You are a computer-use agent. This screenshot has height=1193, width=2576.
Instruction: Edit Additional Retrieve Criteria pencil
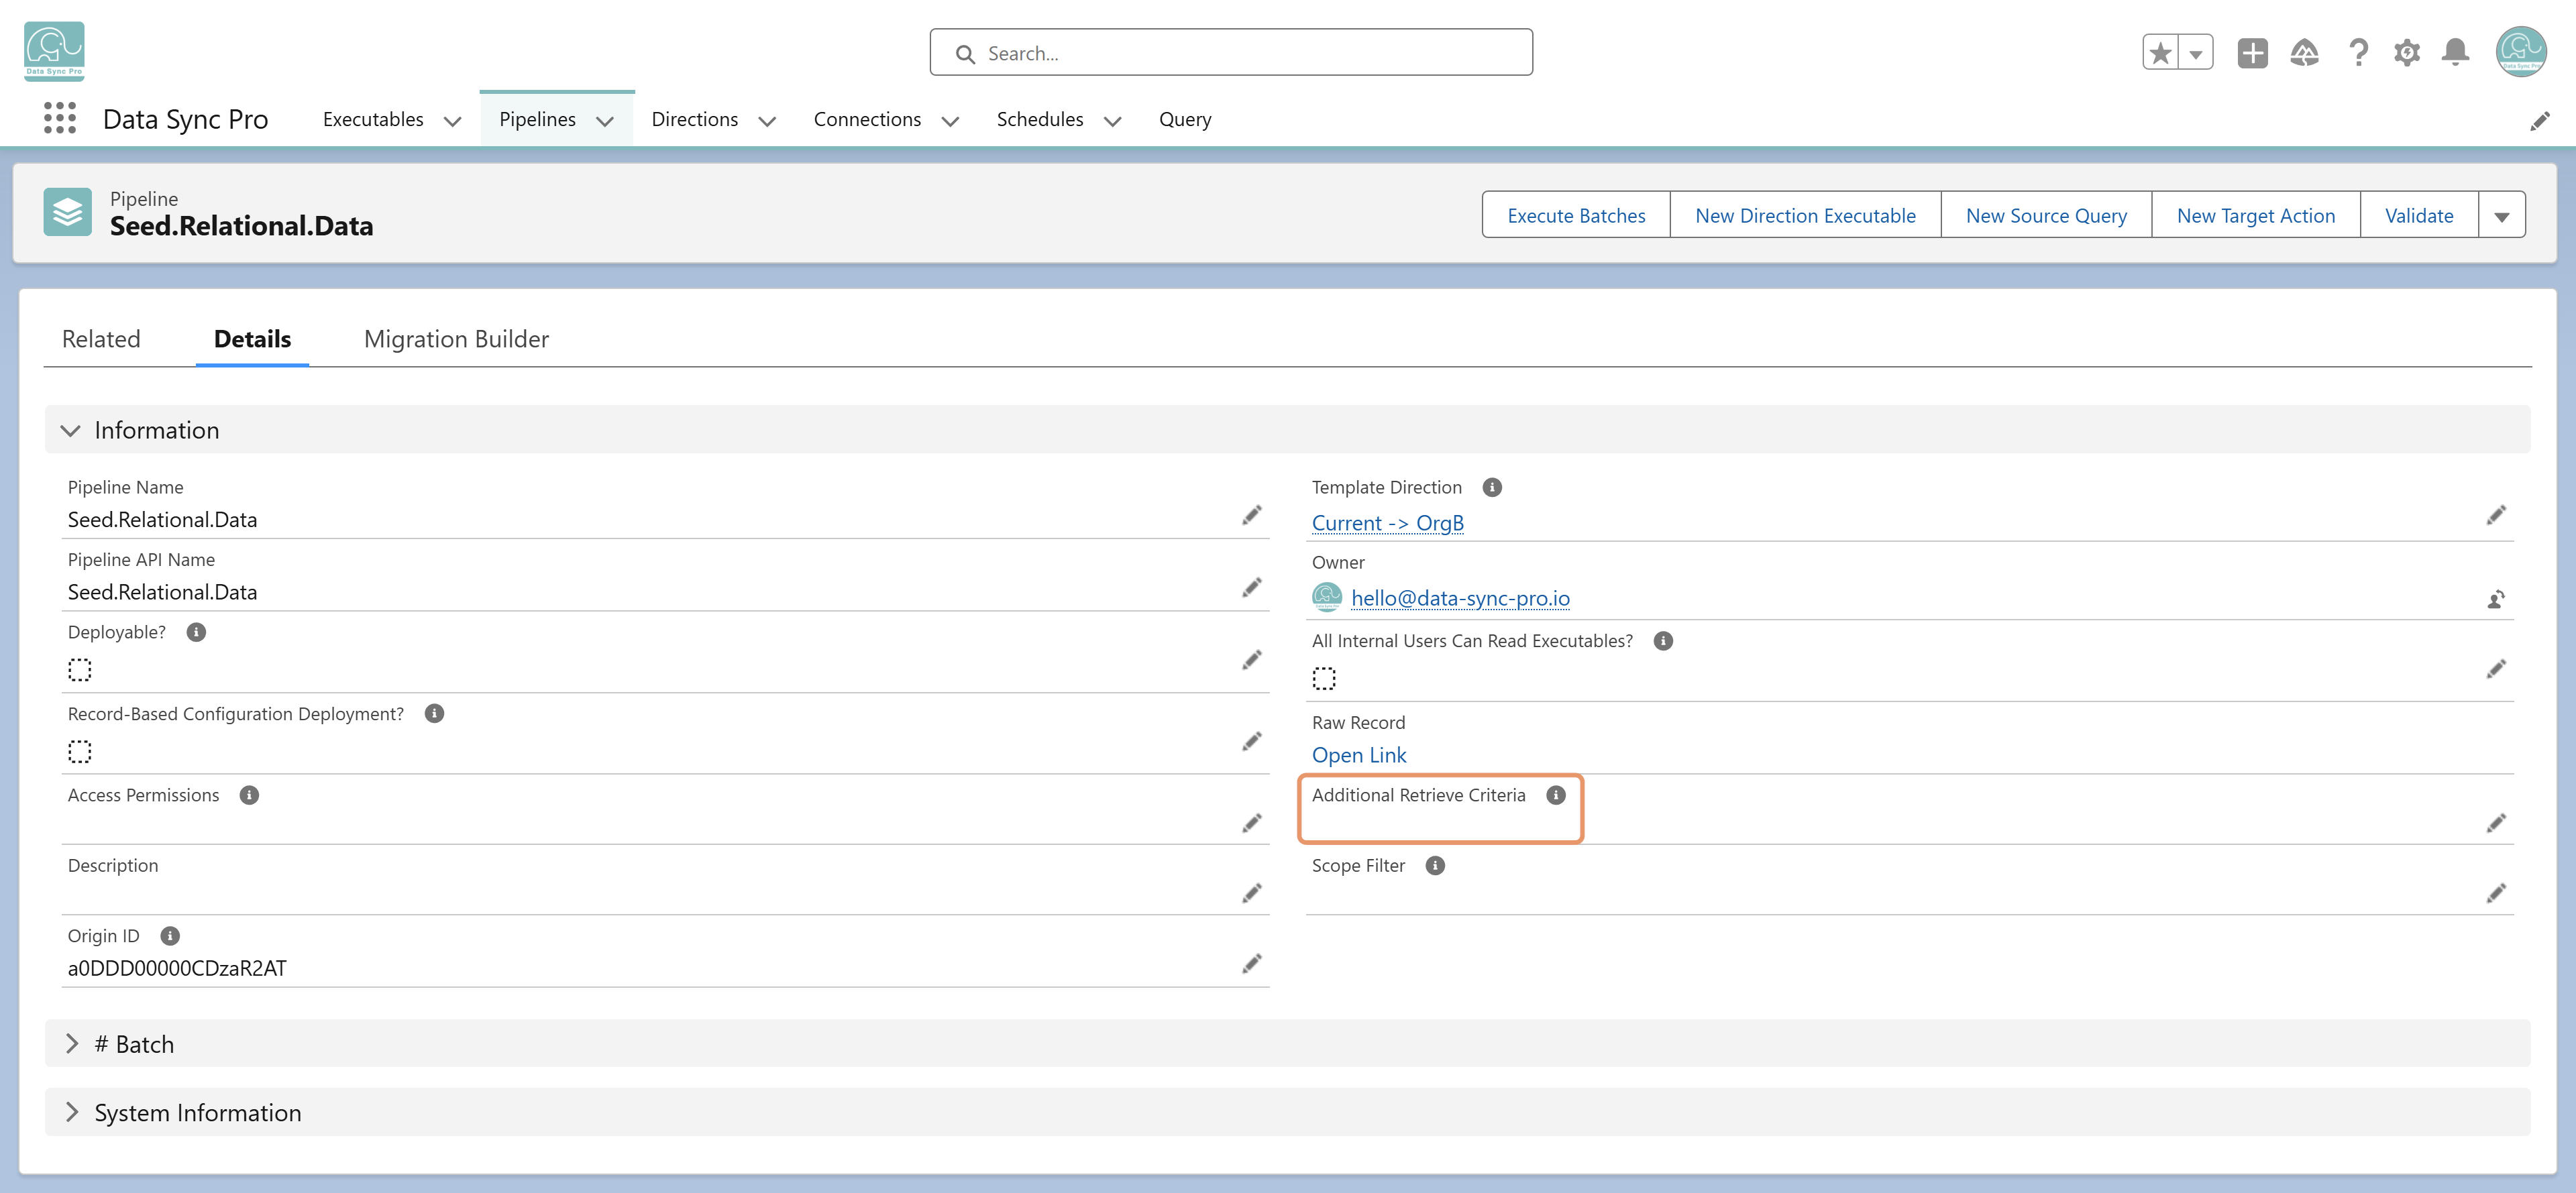[x=2496, y=823]
